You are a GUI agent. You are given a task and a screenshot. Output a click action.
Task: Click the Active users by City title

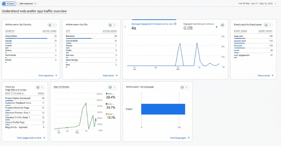coord(77,25)
